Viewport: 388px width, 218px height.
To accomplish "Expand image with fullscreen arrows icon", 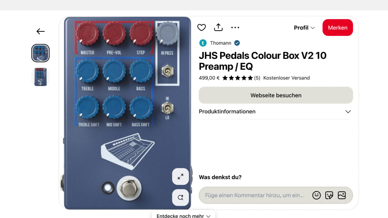I will (180, 176).
